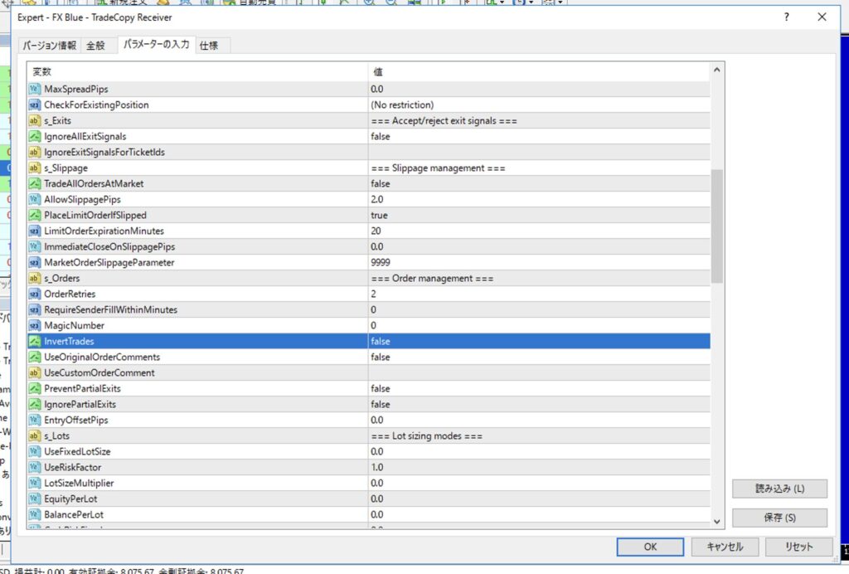The image size is (849, 574).
Task: Select the AllowSlippagePips value 2.0
Action: pyautogui.click(x=539, y=199)
